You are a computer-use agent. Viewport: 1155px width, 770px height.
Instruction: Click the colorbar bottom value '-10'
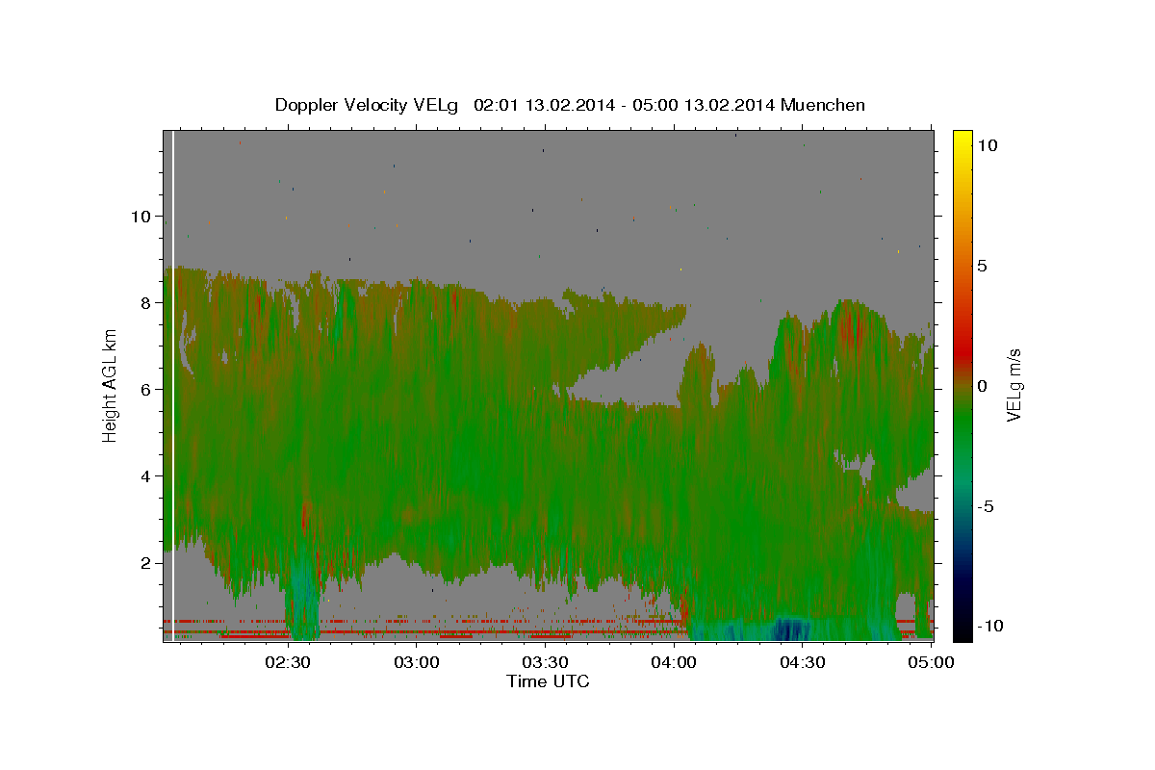[990, 626]
